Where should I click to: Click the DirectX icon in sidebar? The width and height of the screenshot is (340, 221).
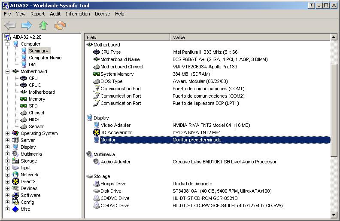tap(15, 181)
